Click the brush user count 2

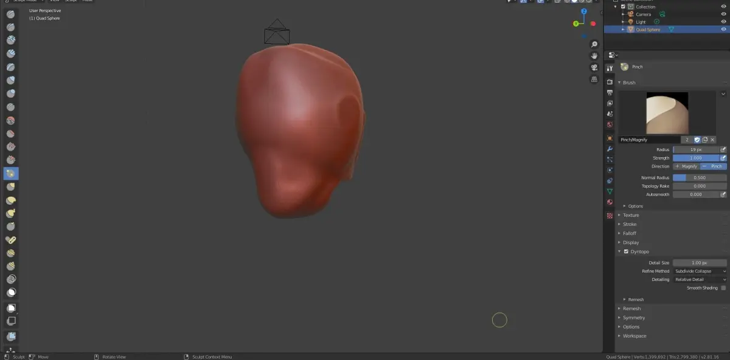687,140
